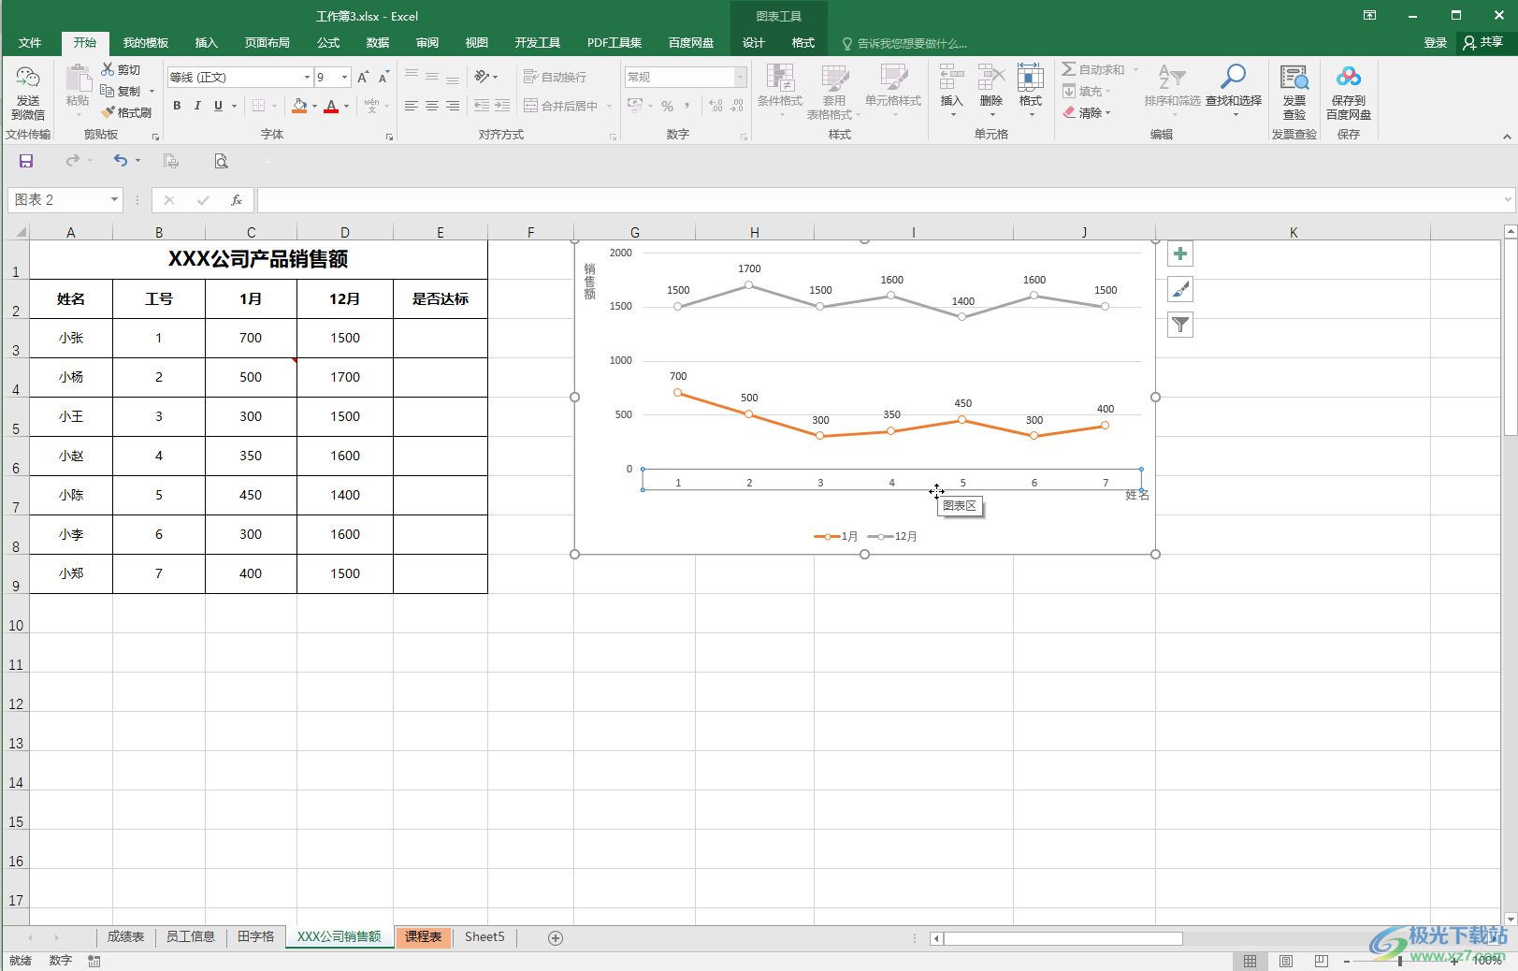Image resolution: width=1518 pixels, height=971 pixels.
Task: Expand the font name dropdown
Action: [x=307, y=77]
